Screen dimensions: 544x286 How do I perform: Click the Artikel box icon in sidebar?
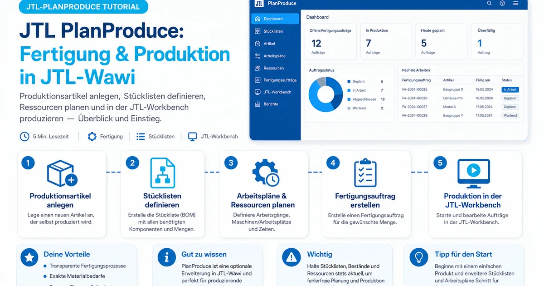coord(257,44)
